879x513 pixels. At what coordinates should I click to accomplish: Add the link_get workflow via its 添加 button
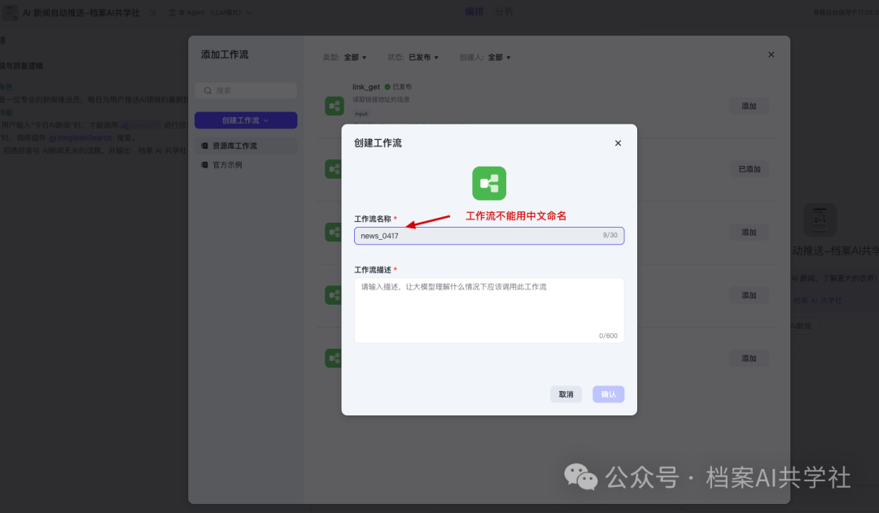click(x=749, y=106)
